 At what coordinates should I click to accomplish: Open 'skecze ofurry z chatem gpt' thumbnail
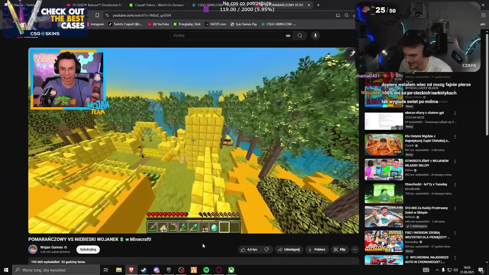coord(384,121)
